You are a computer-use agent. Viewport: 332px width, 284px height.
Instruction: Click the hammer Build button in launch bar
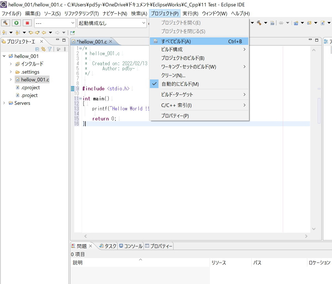(6, 23)
